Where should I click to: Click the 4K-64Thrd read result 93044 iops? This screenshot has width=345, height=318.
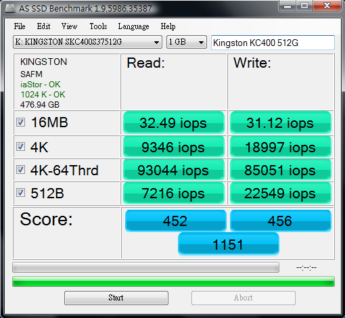[174, 170]
